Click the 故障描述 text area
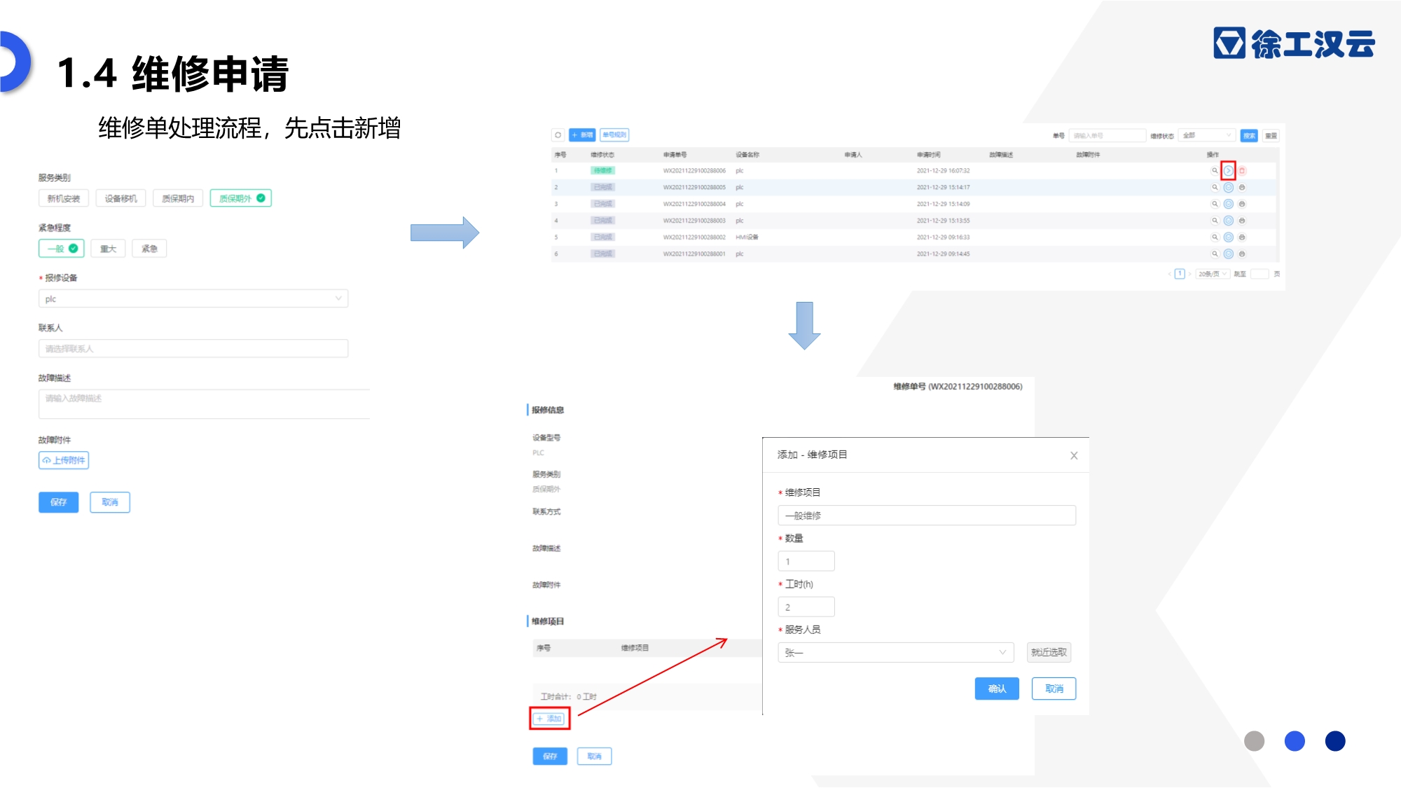This screenshot has width=1401, height=788. 204,404
